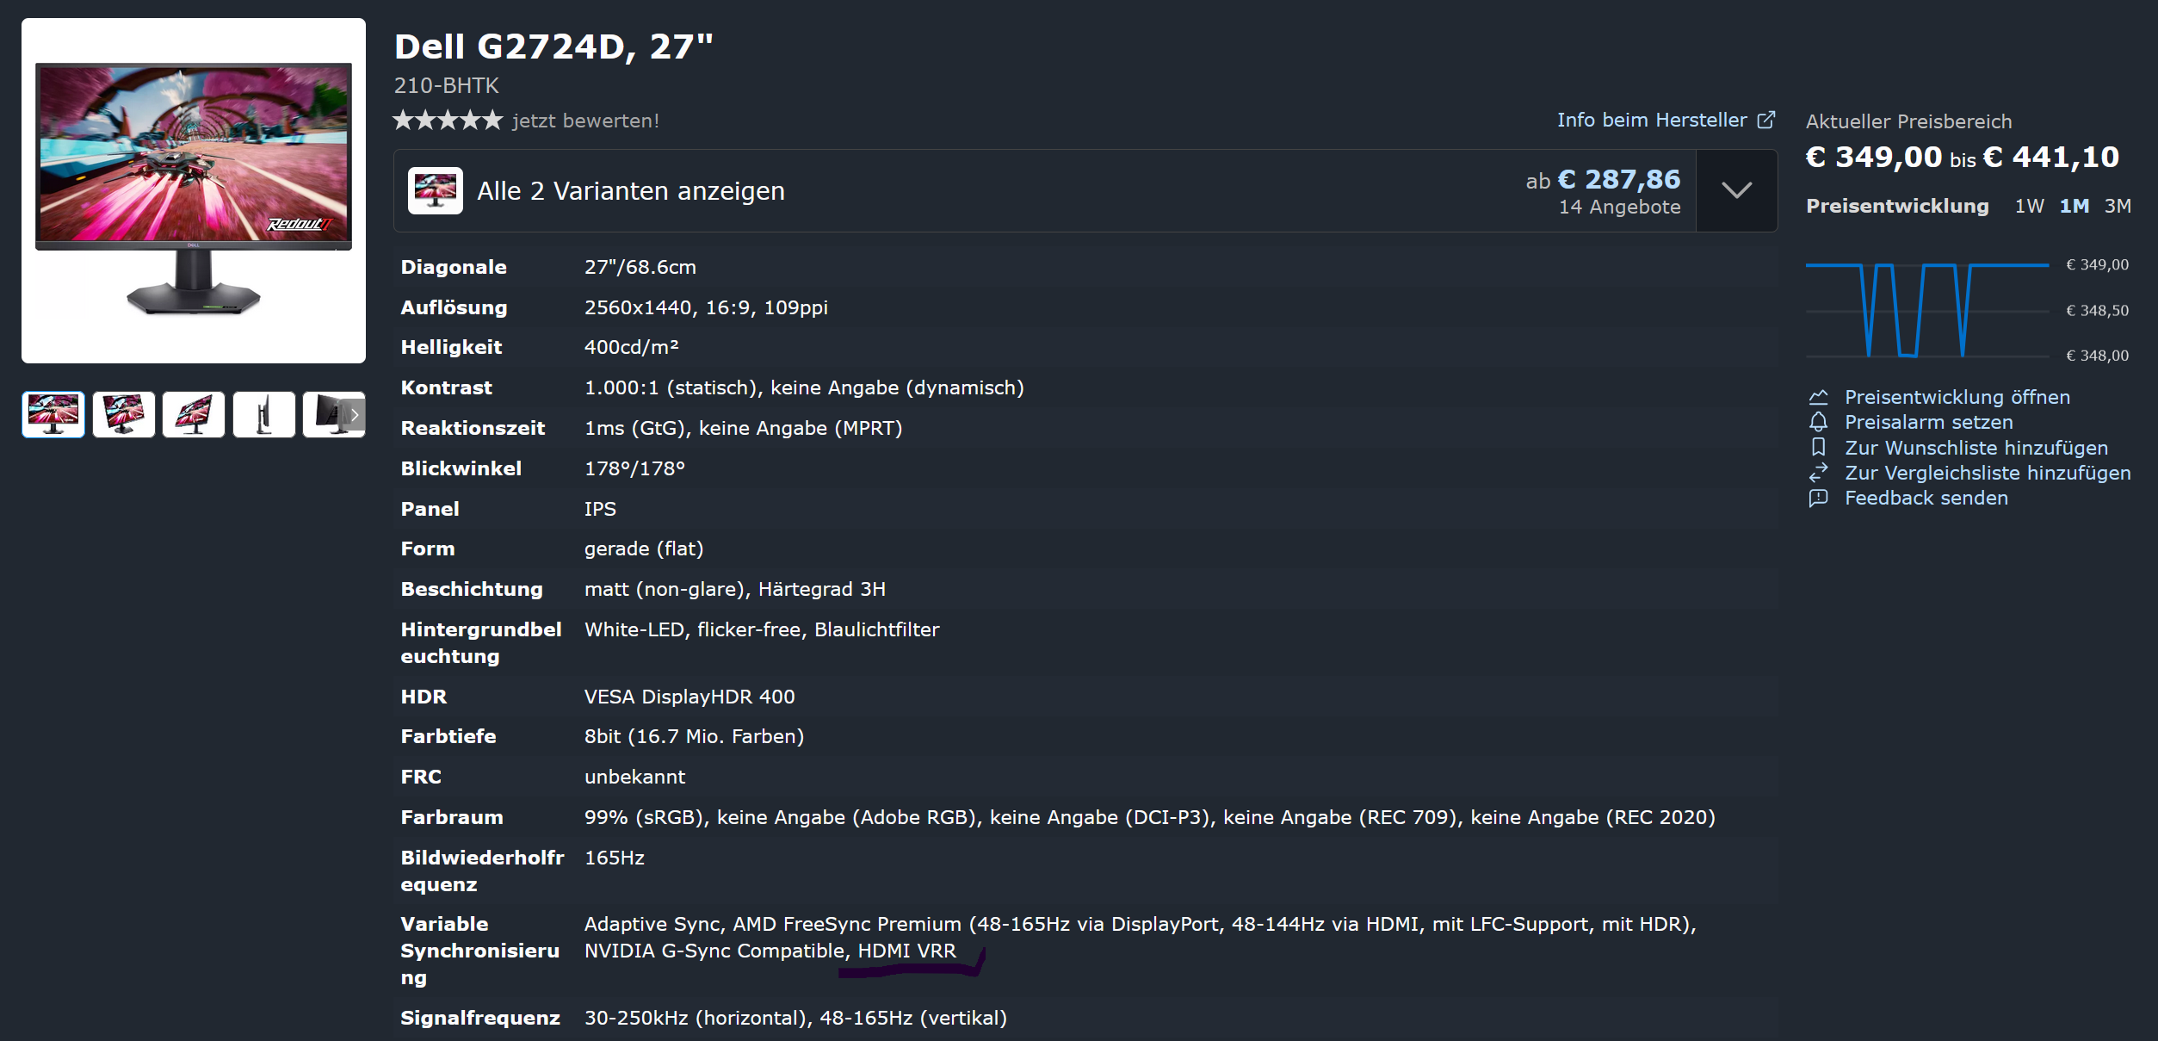Switch price history to 3M
This screenshot has width=2158, height=1041.
point(2118,206)
